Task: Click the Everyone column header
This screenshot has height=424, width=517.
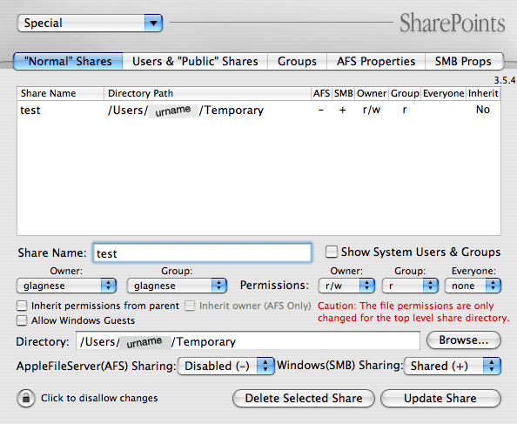Action: [x=444, y=94]
